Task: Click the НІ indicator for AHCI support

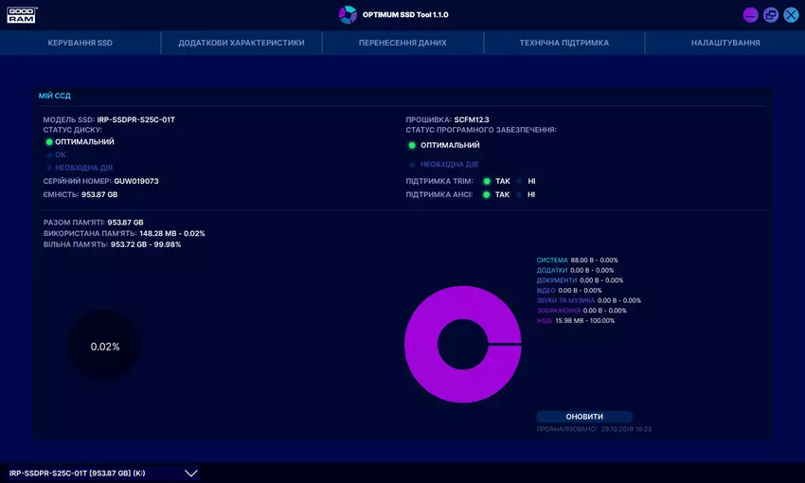Action: (x=519, y=194)
